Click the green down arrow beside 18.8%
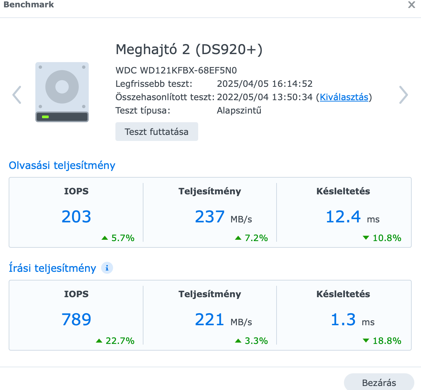 [366, 341]
